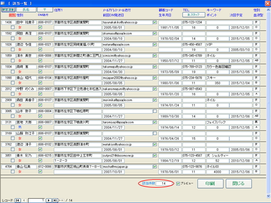
Task: Go to next record navigation arrow
Action: pyautogui.click(x=49, y=200)
